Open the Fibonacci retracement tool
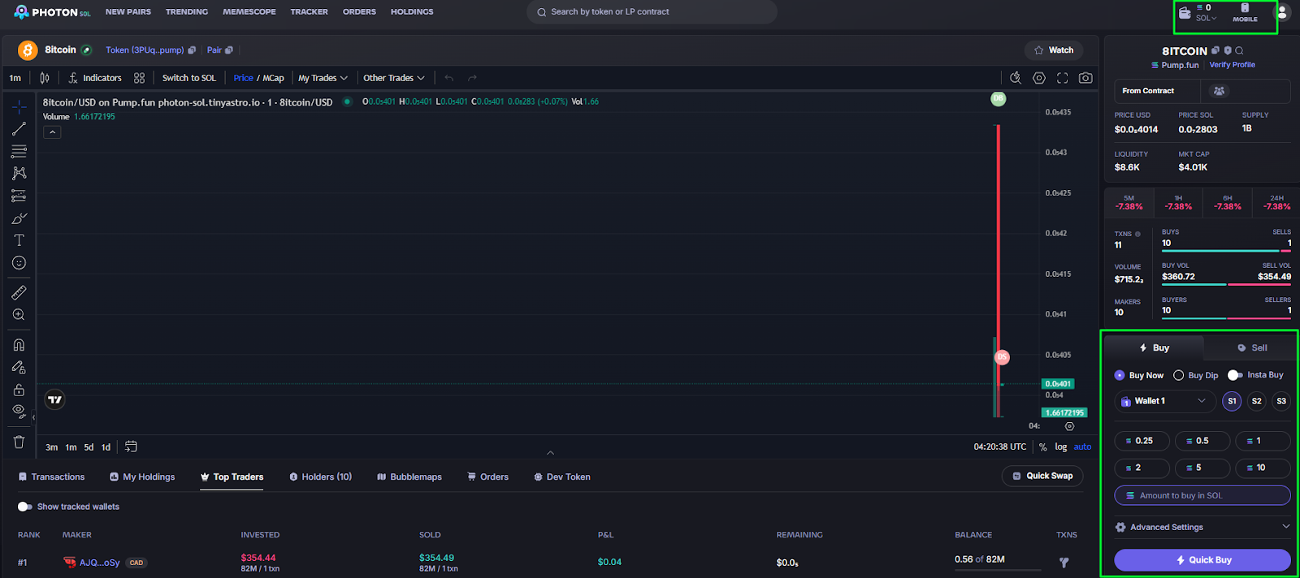 tap(19, 151)
